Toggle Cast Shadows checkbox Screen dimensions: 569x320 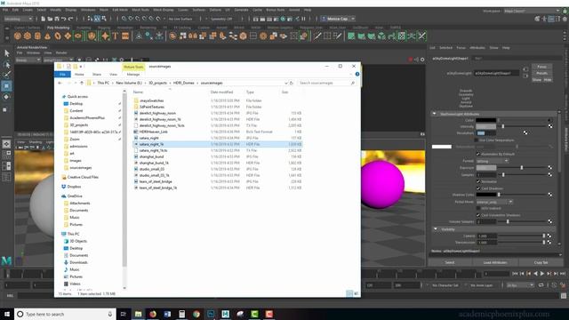tap(478, 188)
